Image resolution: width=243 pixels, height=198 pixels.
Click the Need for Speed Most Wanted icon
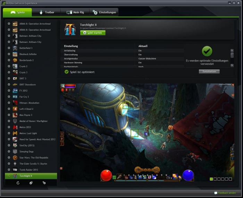(15, 139)
